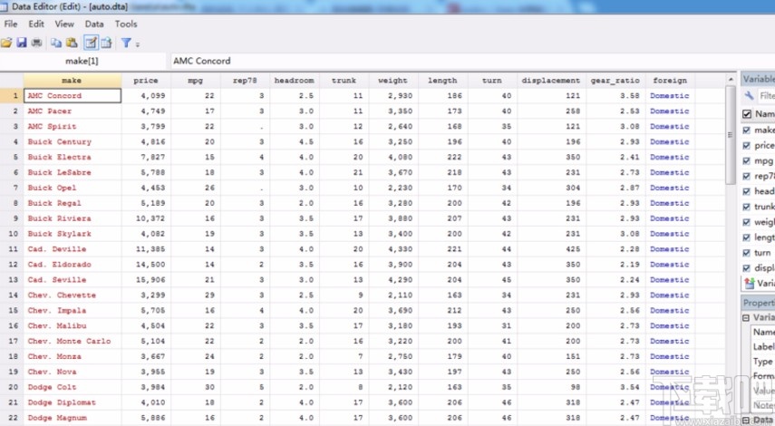Click weight cell 4,330
The image size is (775, 426).
392,249
